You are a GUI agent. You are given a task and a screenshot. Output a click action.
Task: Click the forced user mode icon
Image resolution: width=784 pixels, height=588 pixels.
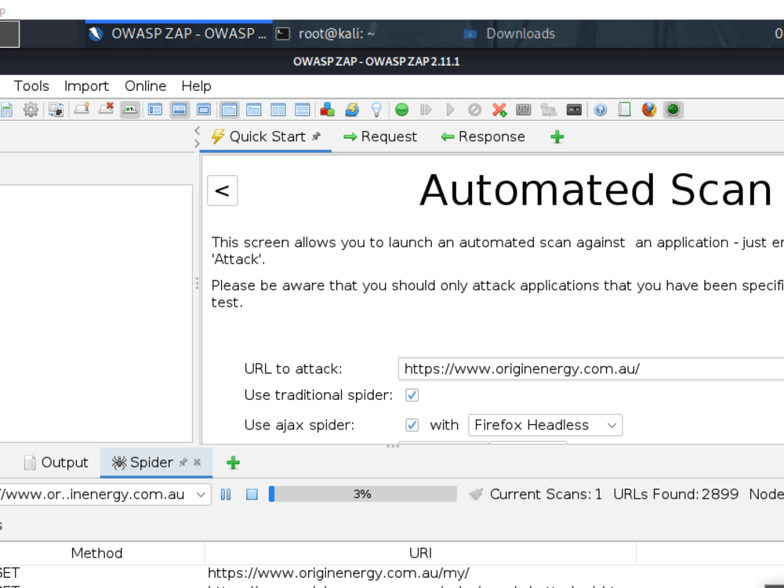(x=549, y=110)
